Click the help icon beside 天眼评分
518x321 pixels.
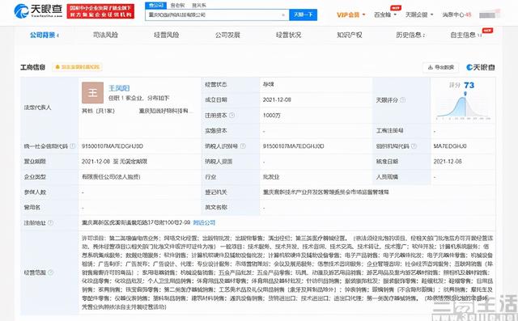403,99
